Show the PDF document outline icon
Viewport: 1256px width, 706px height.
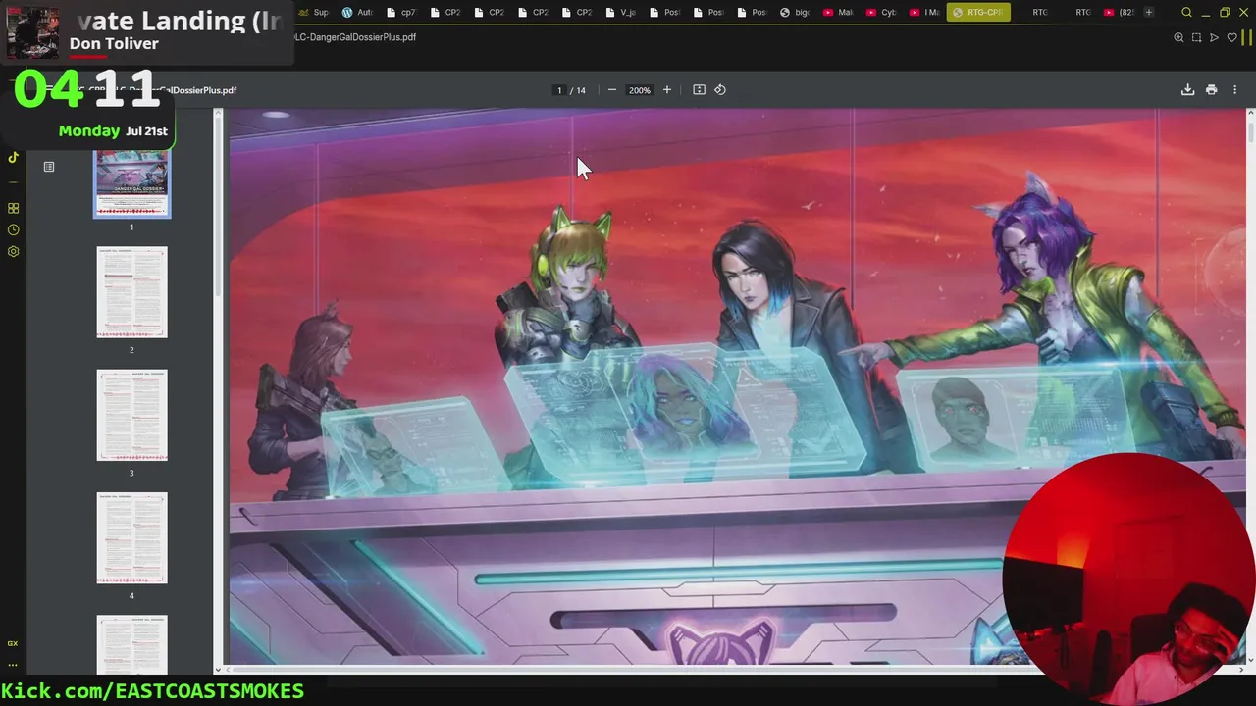click(49, 167)
